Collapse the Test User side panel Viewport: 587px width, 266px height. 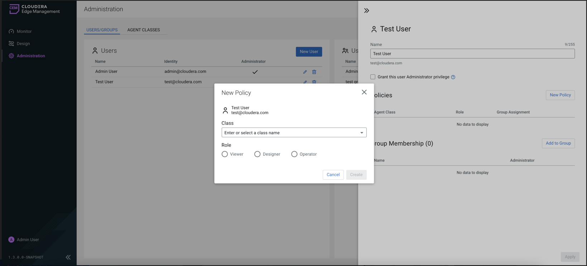(366, 11)
